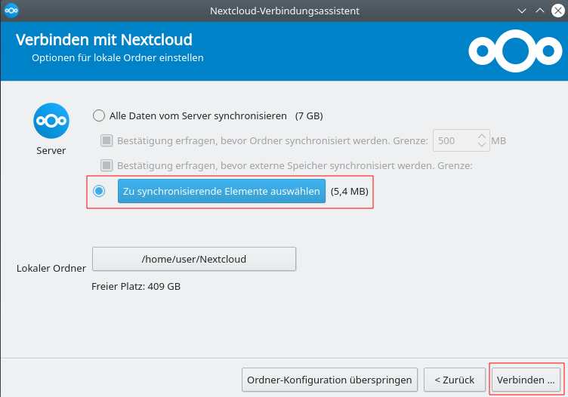Toggle confirmation checkbox for folder size limit

(x=106, y=140)
